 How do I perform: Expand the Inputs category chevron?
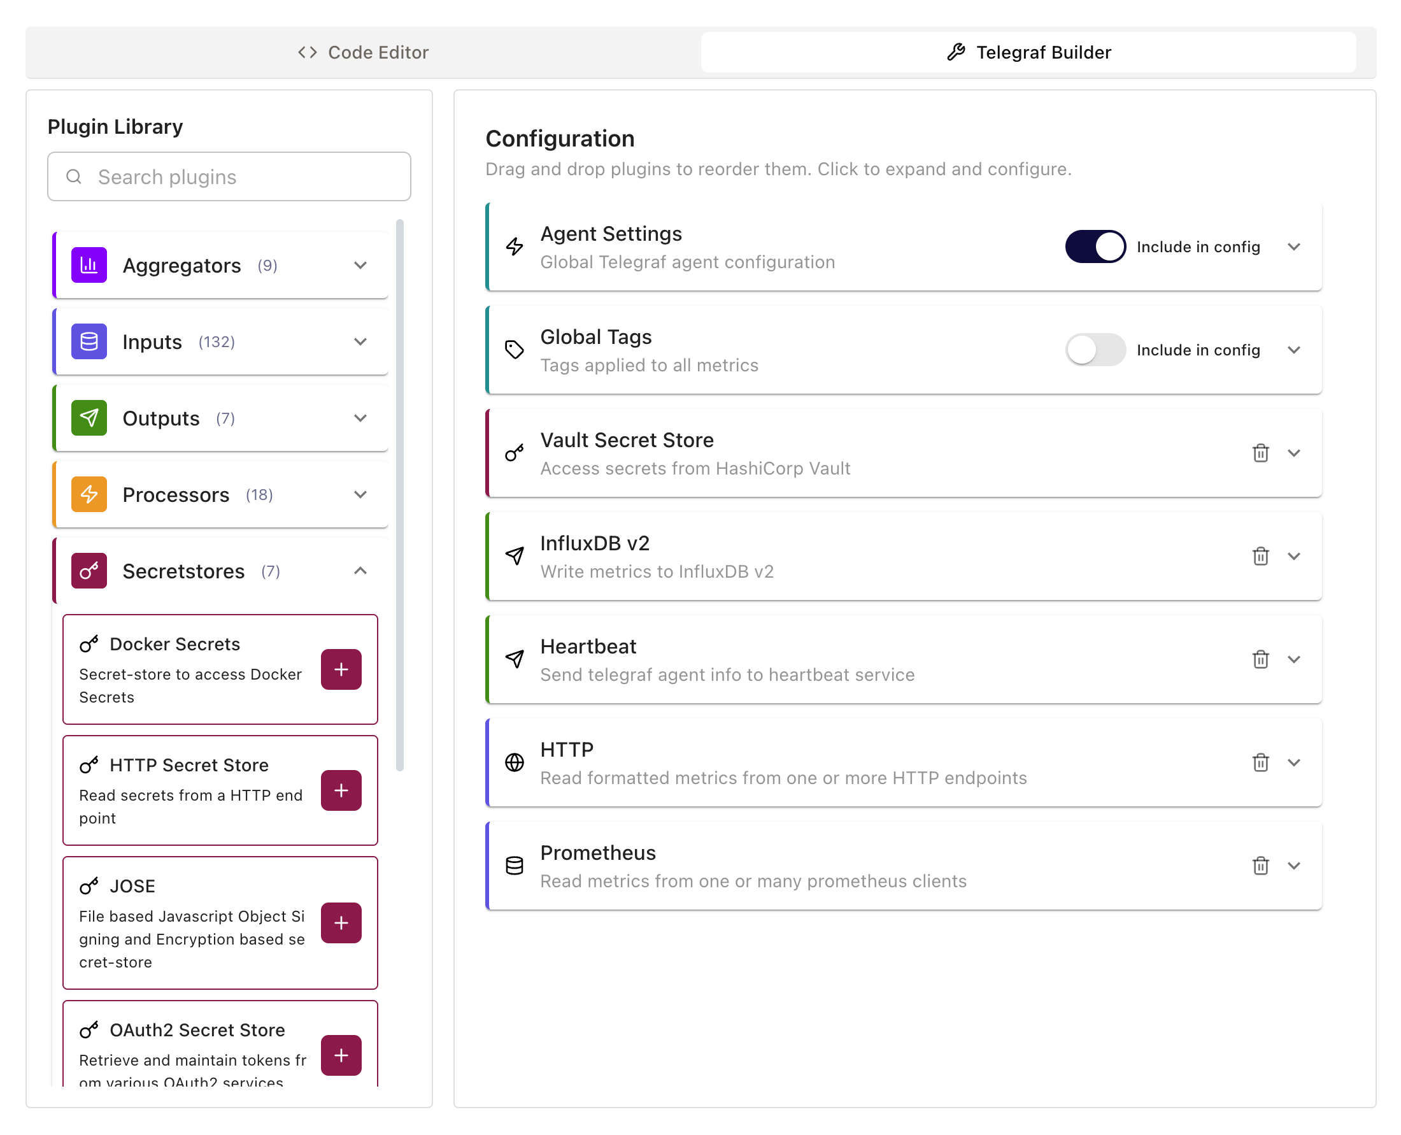tap(360, 341)
